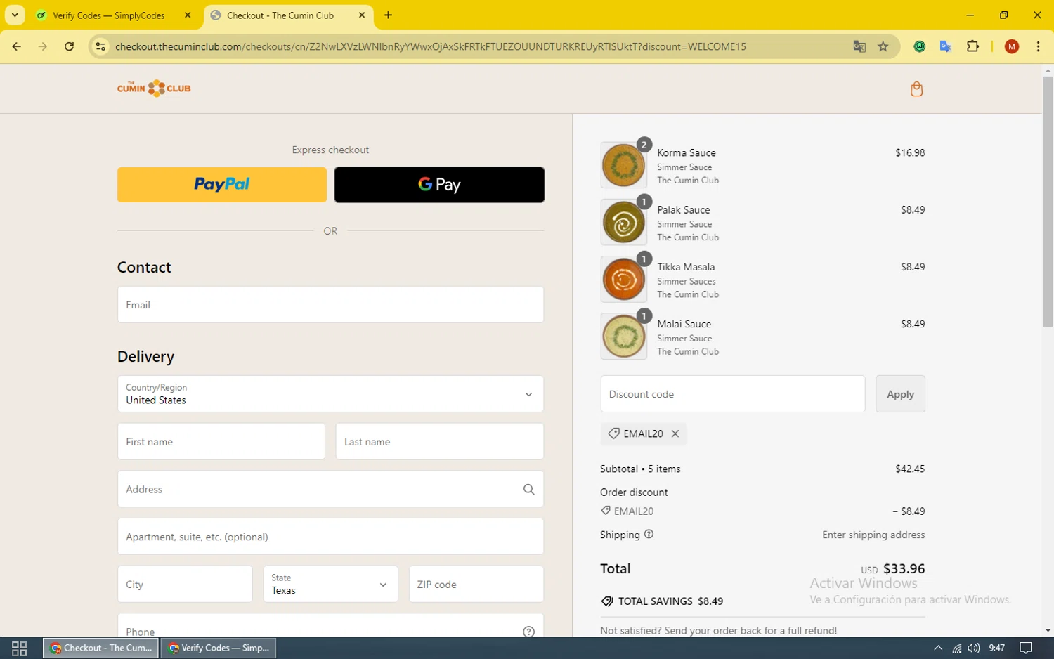
Task: Click the taskbar clock 9:47
Action: point(996,648)
